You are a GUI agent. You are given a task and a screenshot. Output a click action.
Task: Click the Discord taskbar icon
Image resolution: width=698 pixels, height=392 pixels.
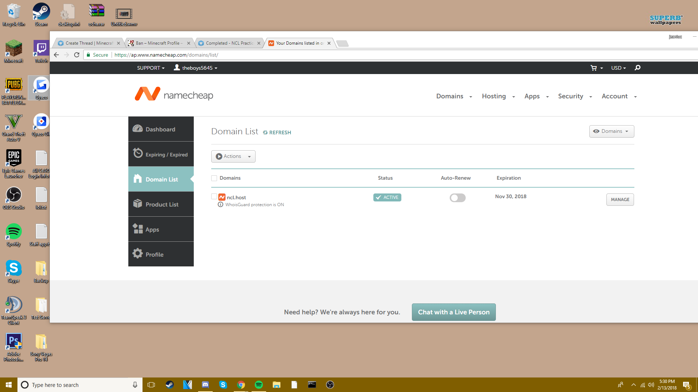click(205, 385)
